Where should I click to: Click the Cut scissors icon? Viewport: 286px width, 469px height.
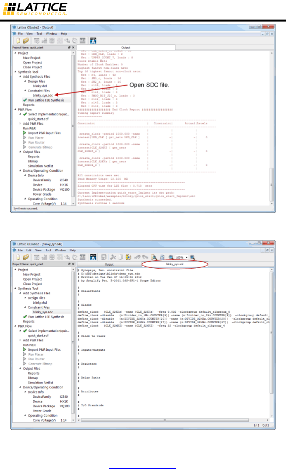coord(113,257)
